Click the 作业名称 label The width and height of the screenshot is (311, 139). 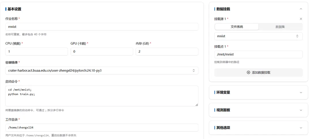point(13,19)
